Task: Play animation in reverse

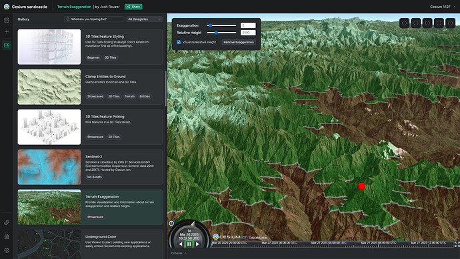Action: [181, 244]
